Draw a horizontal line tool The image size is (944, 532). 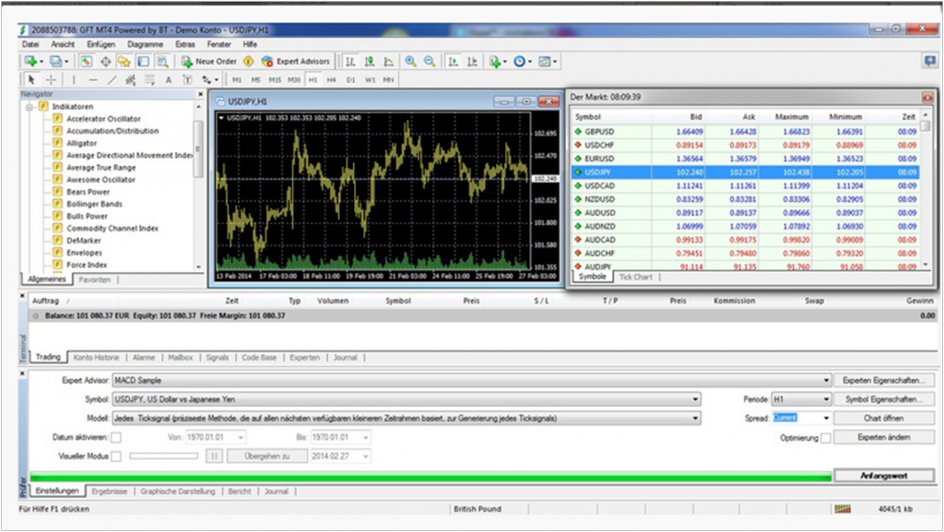pyautogui.click(x=93, y=79)
